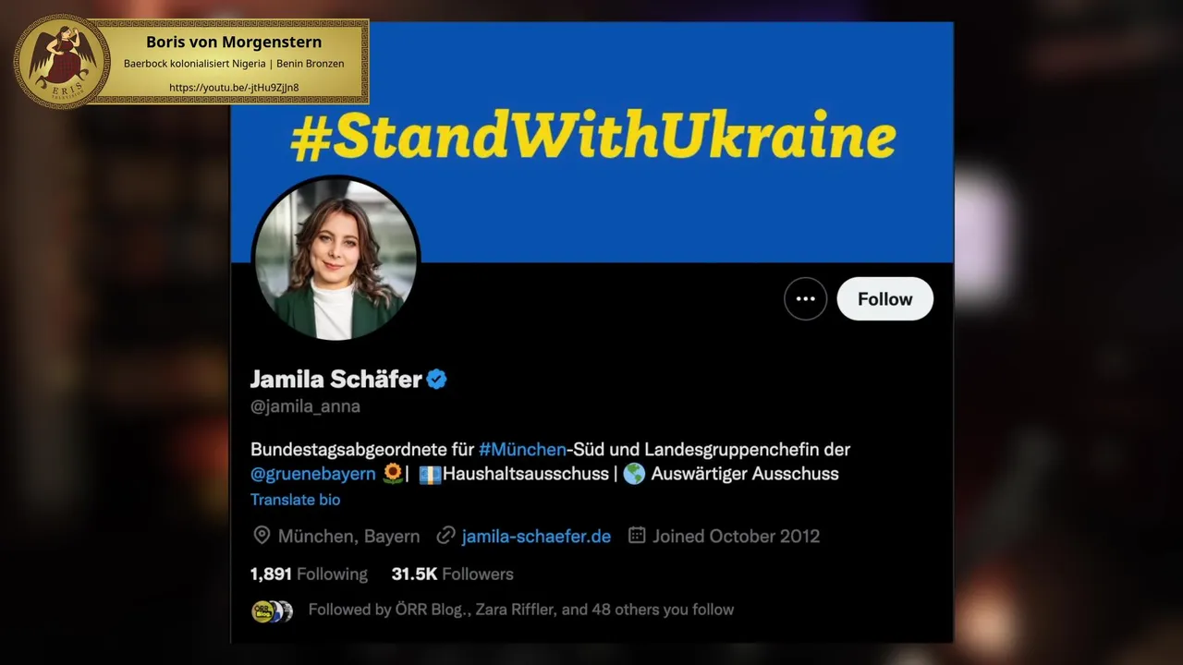
Task: View the 1,891 Following list
Action: tap(309, 574)
